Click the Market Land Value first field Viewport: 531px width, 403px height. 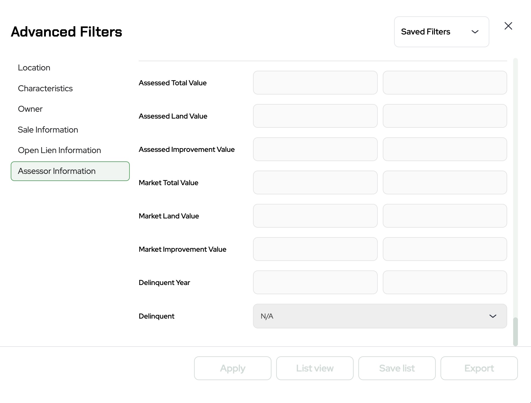coord(315,216)
